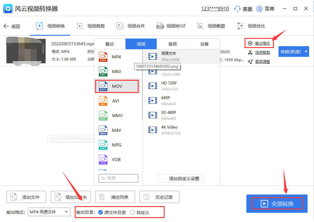Select SD 480P resolution option

(x=181, y=115)
